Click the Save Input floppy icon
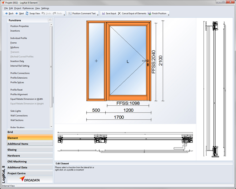The height and width of the screenshot is (189, 236). coord(103,13)
